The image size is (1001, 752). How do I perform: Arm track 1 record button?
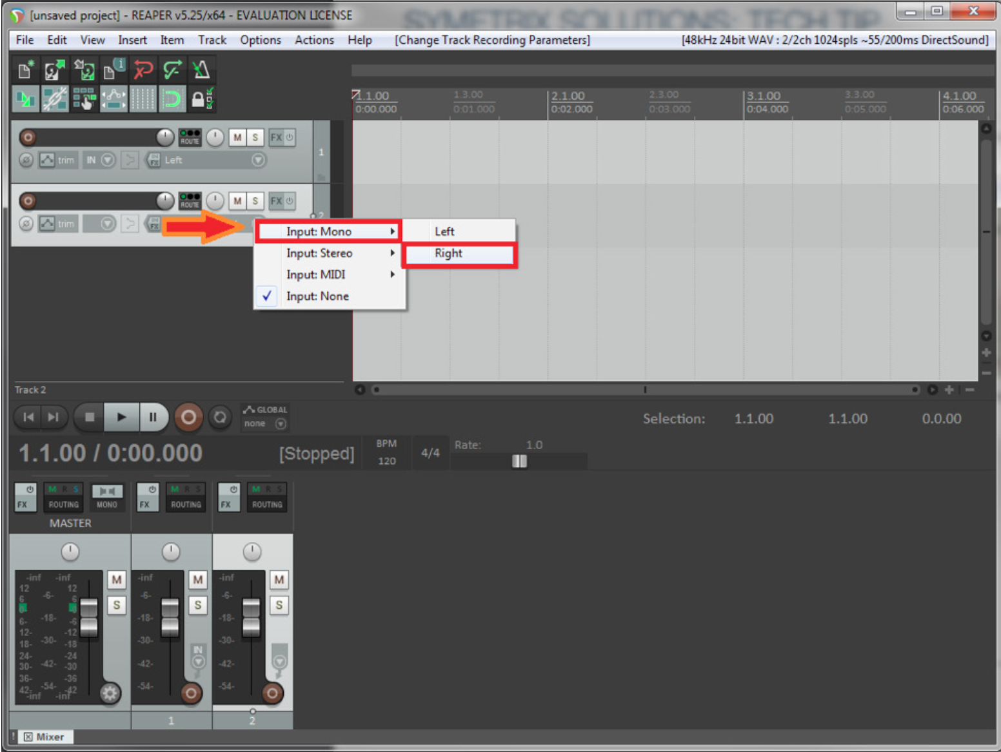(28, 137)
